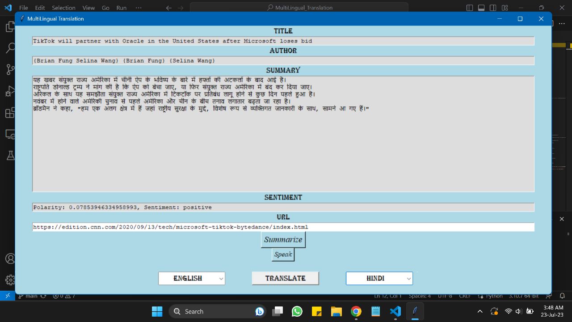Click the TITLE text field
Screen dimensions: 572x322
[x=283, y=41]
